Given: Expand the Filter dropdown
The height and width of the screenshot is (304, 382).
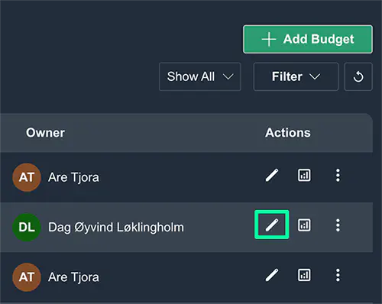Looking at the screenshot, I should [296, 76].
